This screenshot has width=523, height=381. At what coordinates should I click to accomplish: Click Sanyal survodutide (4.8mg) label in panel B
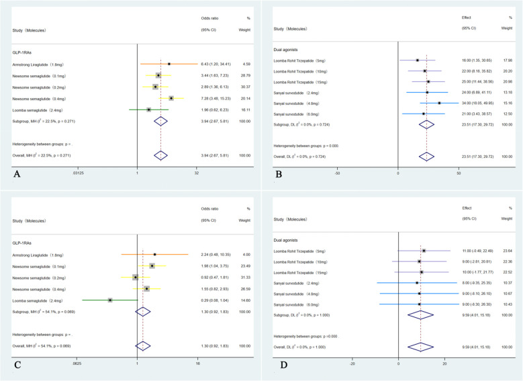click(296, 103)
